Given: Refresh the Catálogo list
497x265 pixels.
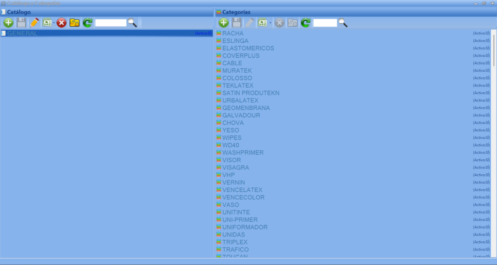Looking at the screenshot, I should [87, 23].
